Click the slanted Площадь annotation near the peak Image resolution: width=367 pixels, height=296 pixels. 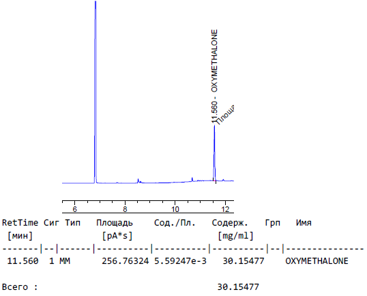[x=224, y=115]
